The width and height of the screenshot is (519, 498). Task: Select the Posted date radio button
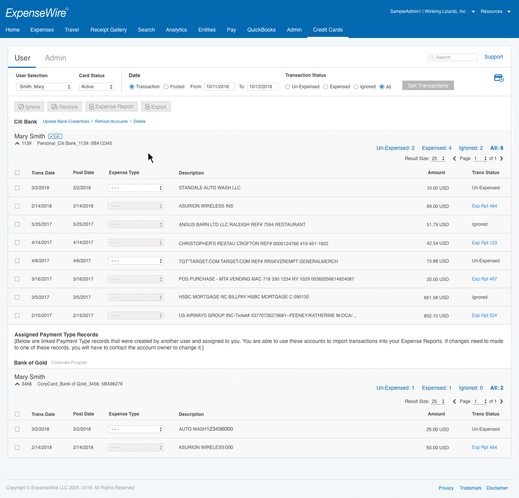(166, 87)
